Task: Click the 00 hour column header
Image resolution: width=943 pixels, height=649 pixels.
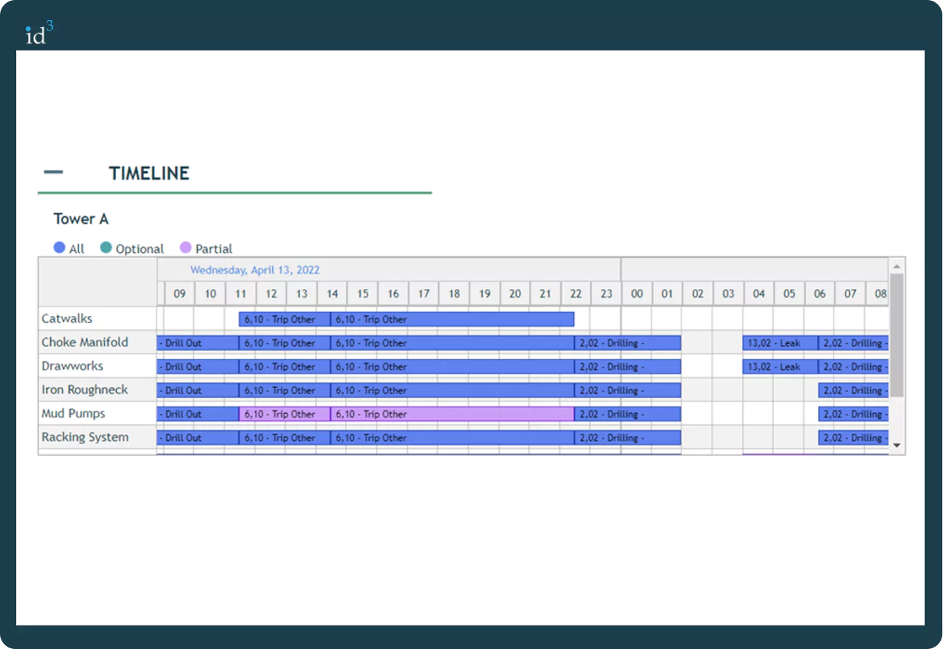Action: (637, 293)
